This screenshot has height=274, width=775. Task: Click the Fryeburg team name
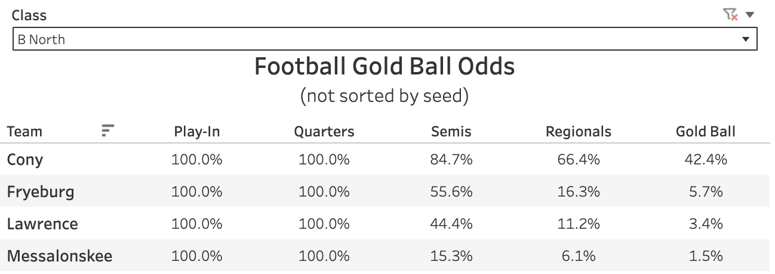(x=41, y=192)
